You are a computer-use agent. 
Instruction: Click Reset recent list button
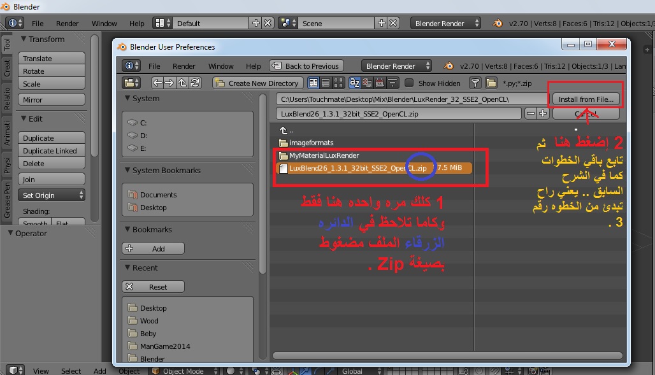pos(154,287)
